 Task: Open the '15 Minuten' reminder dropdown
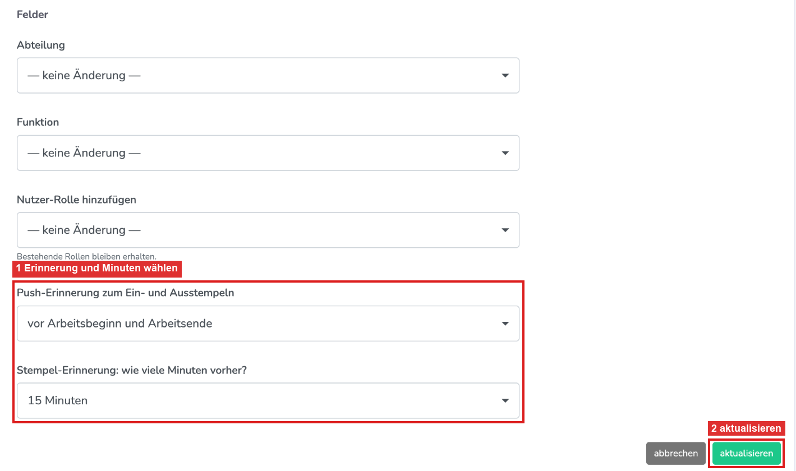[268, 401]
